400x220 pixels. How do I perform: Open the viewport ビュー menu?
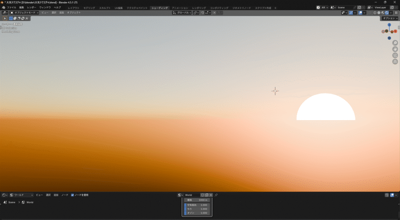(x=45, y=13)
